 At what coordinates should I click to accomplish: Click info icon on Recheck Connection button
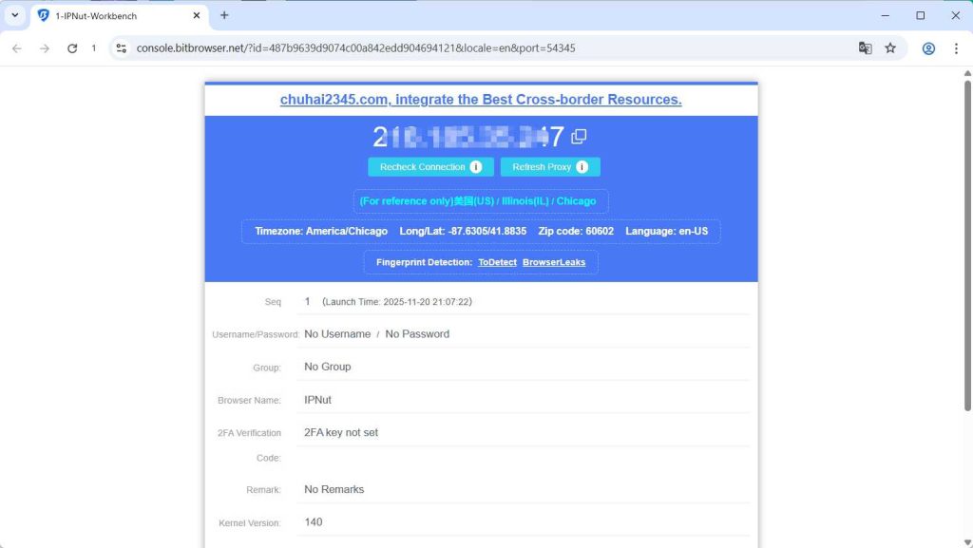pyautogui.click(x=475, y=167)
